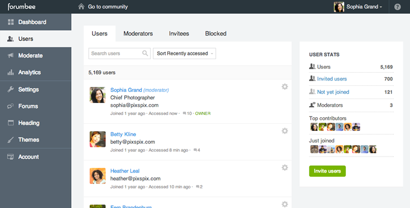
Task: Open Account in the sidebar
Action: (x=36, y=157)
